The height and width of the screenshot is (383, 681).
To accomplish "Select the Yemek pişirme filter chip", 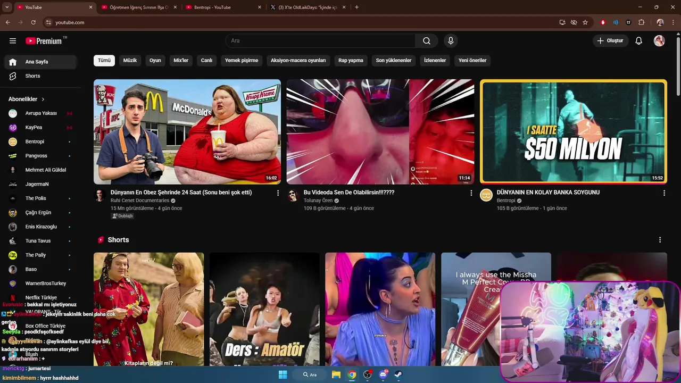I will [x=242, y=61].
